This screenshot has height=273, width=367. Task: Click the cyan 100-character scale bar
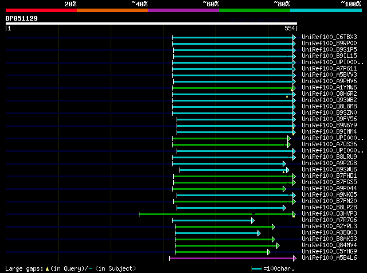pos(256,269)
